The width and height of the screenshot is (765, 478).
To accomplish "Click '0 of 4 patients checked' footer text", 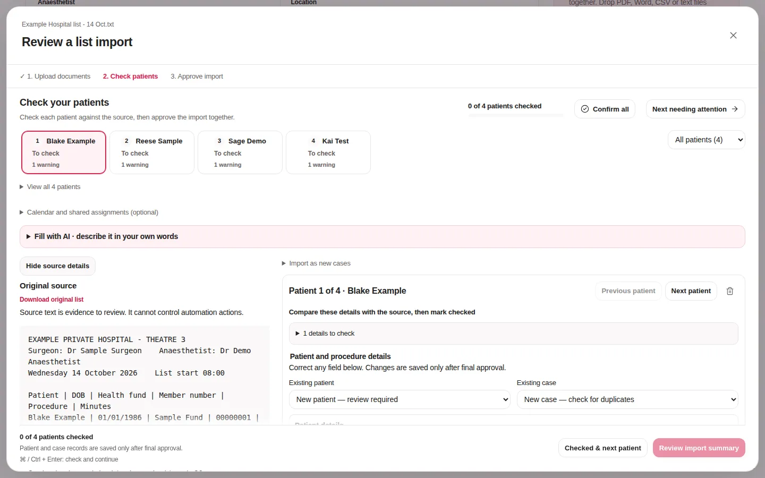I will pos(56,437).
